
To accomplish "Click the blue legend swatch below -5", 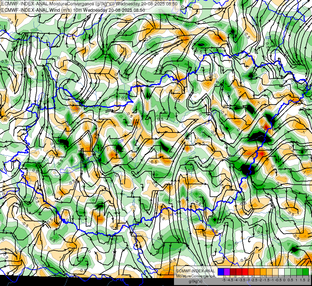I will pyautogui.click(x=221, y=272).
